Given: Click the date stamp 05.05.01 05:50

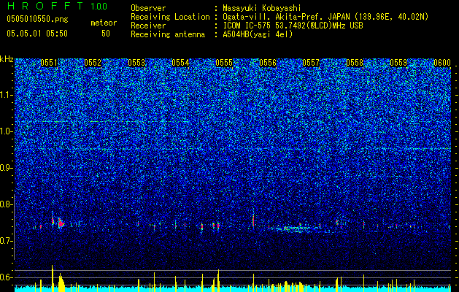Looking at the screenshot, I should (37, 34).
